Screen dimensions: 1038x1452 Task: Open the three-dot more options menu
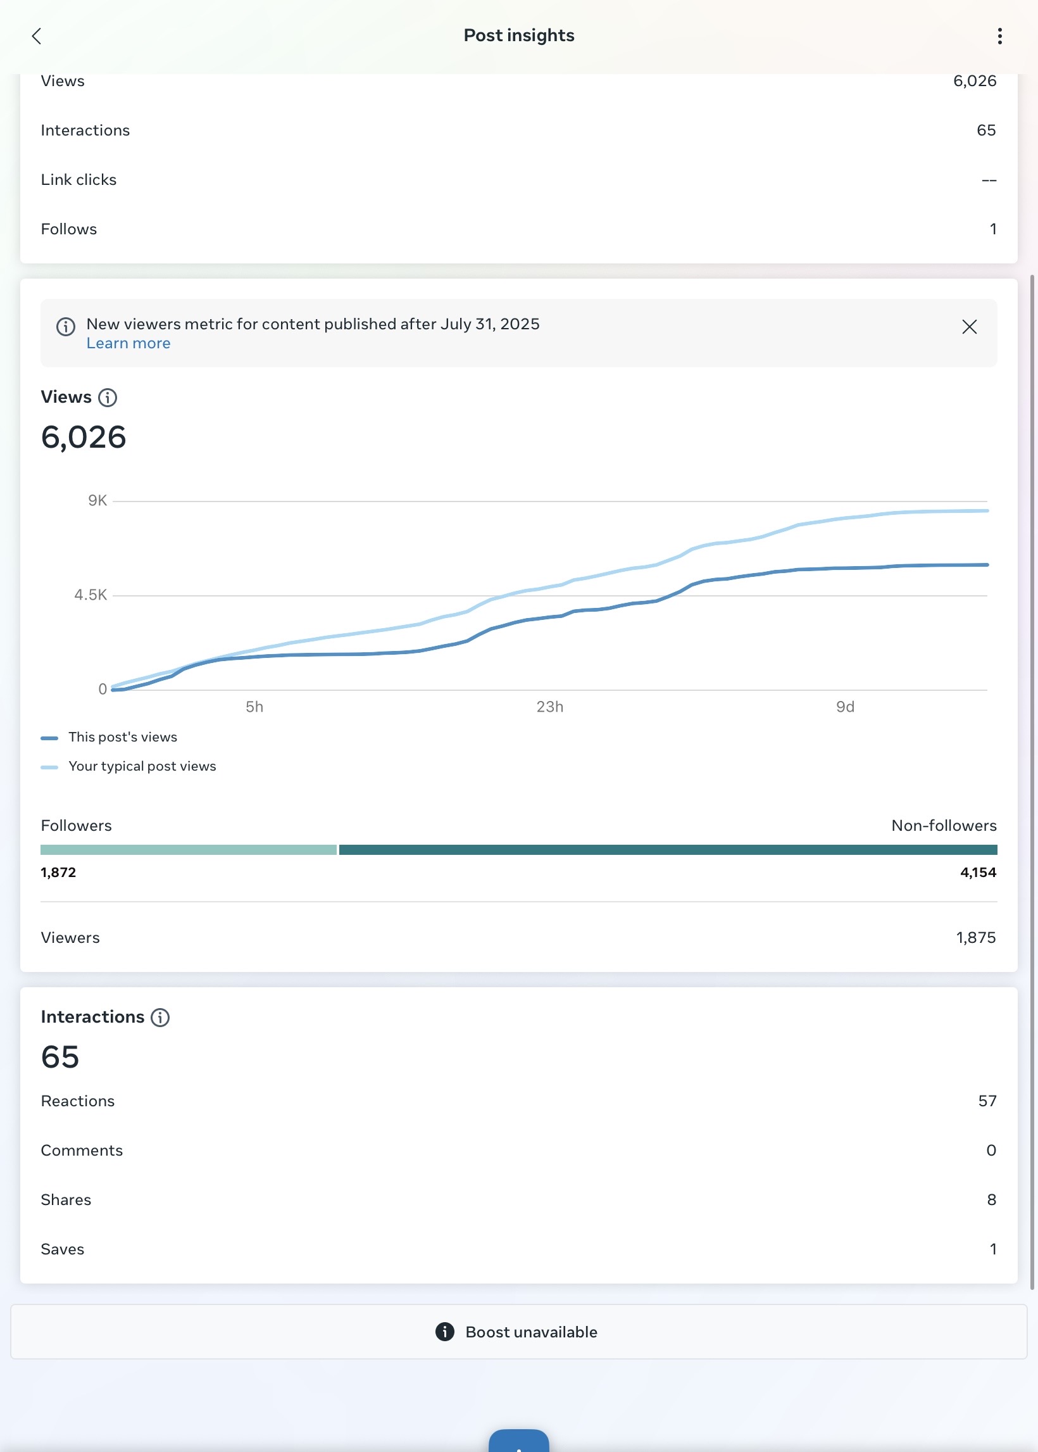999,36
